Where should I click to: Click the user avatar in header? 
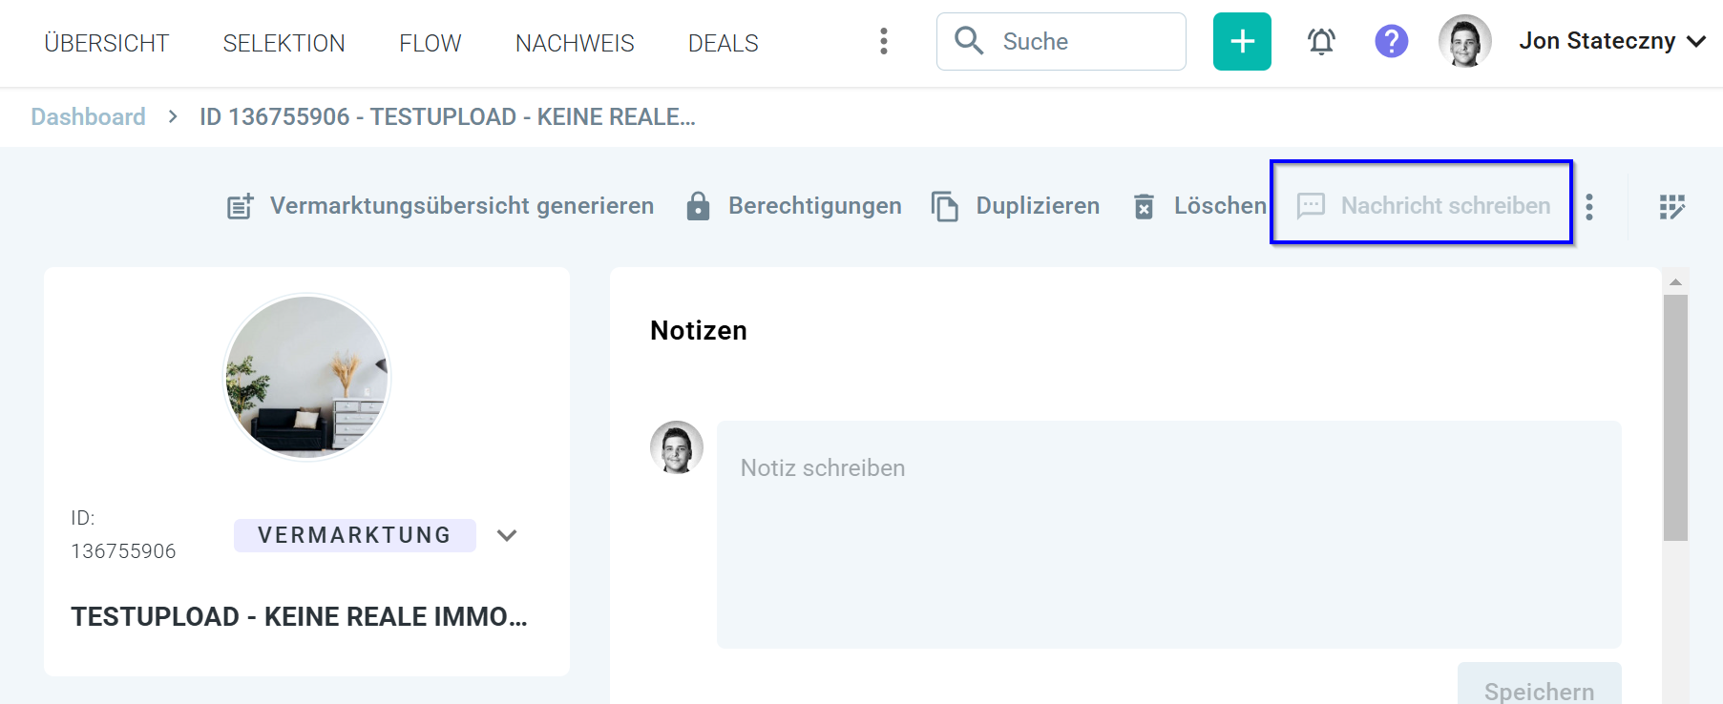pos(1465,41)
